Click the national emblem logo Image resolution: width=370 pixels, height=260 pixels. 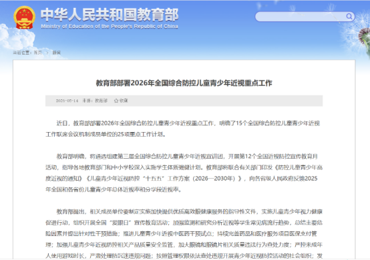tap(24, 17)
